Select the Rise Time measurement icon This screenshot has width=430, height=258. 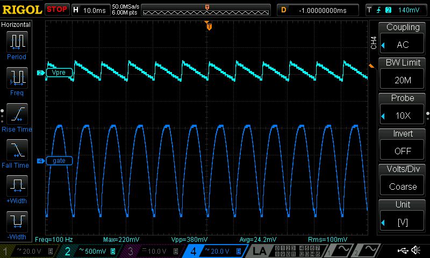click(x=17, y=114)
